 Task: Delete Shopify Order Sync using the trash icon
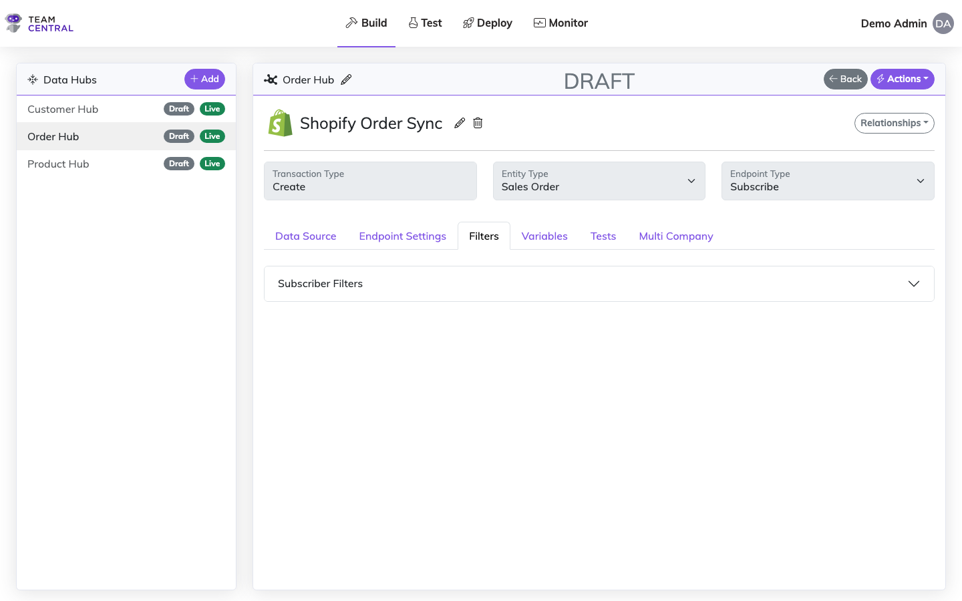coord(477,123)
